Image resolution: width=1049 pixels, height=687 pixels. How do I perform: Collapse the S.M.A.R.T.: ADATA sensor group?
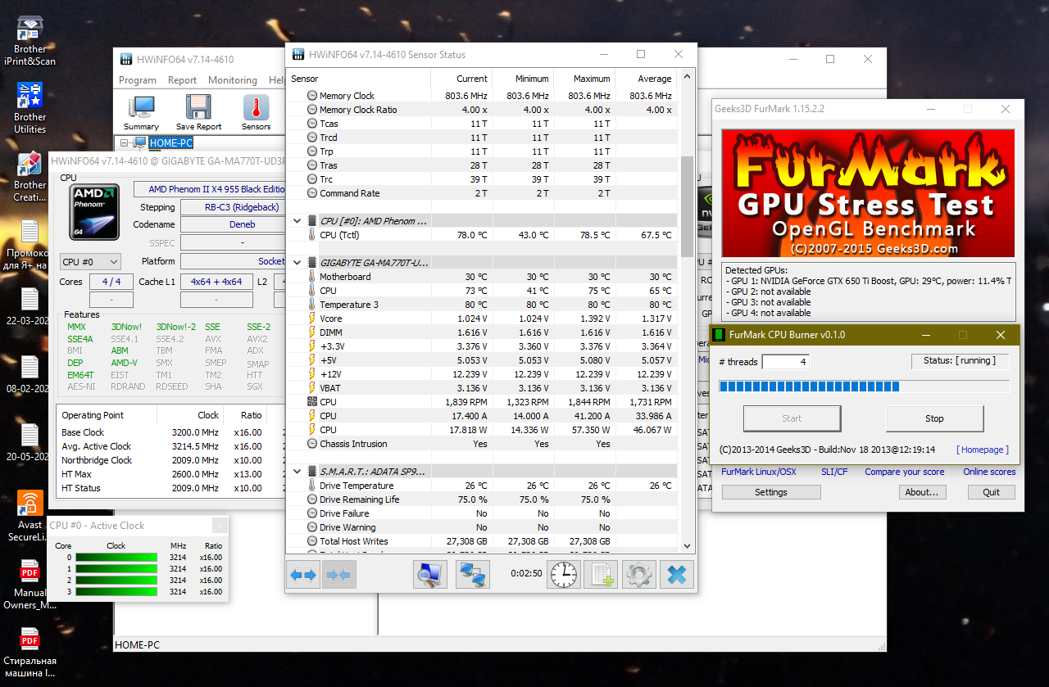pos(297,472)
